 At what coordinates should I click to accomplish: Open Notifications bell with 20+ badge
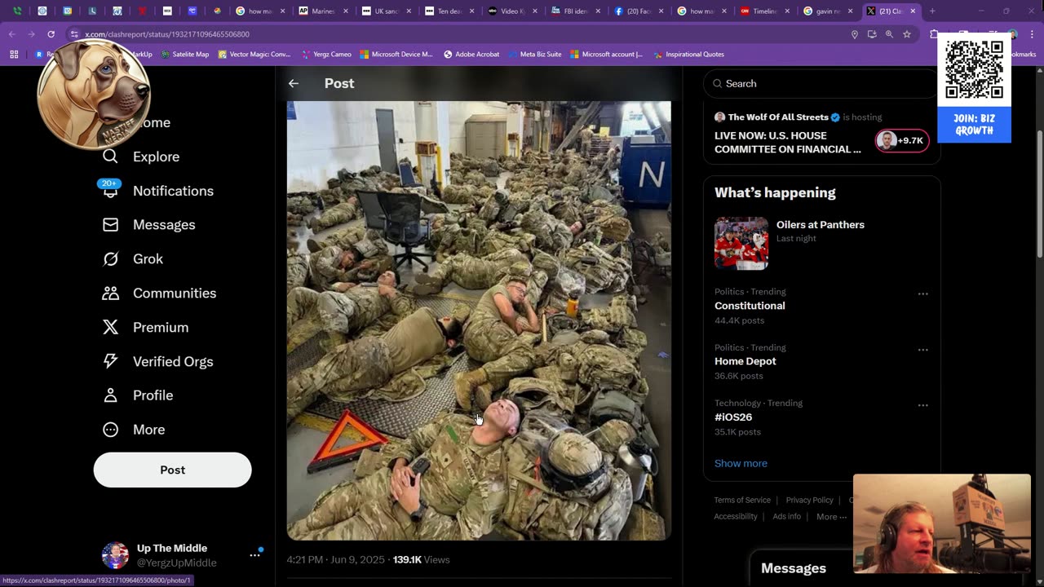point(111,191)
